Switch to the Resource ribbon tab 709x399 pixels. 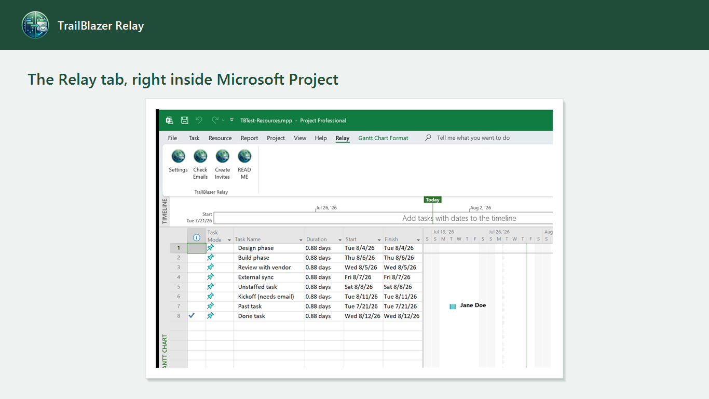(220, 138)
